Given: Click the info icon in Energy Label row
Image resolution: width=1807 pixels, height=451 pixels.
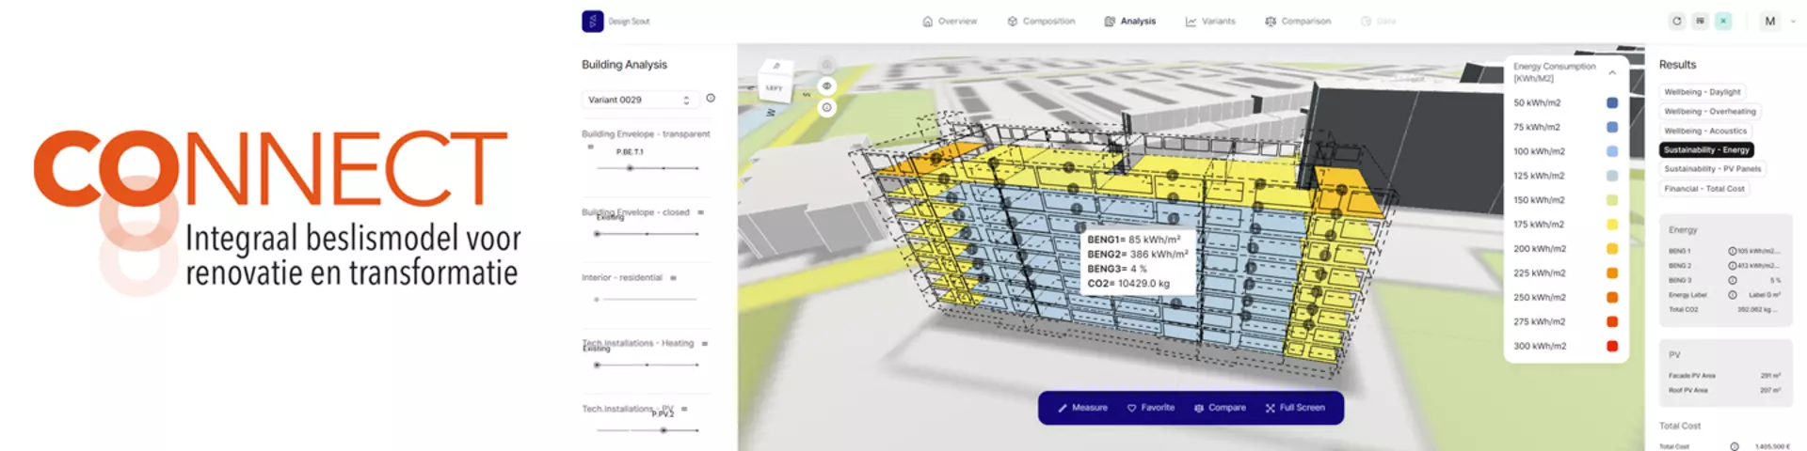Looking at the screenshot, I should pos(1733,295).
